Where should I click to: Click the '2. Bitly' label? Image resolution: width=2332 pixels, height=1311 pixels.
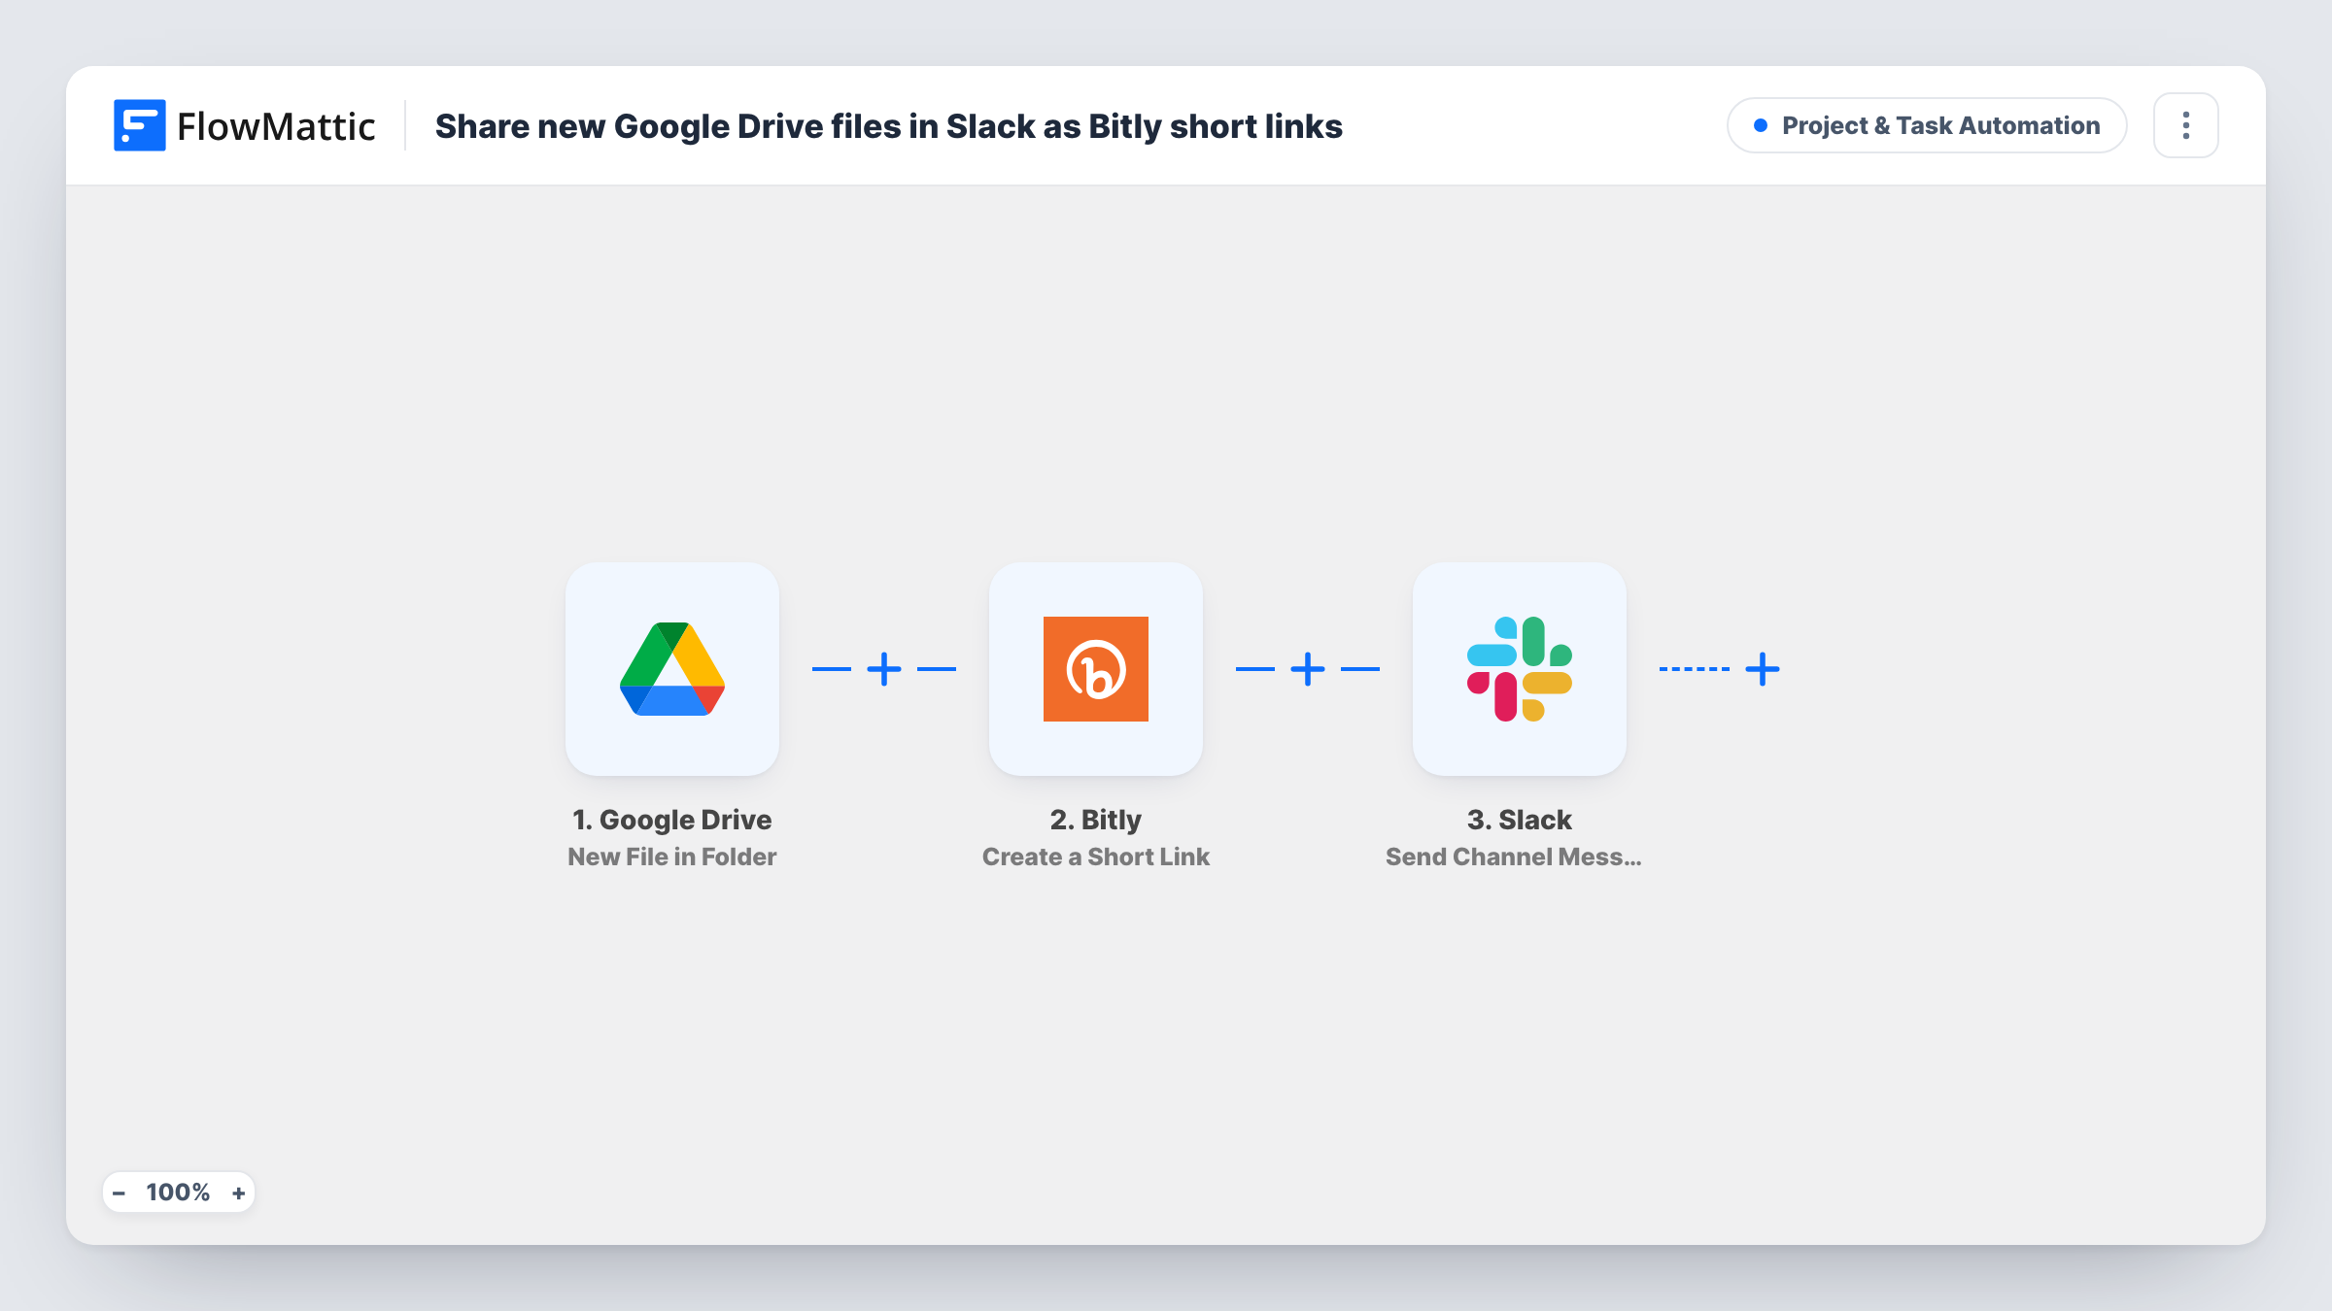point(1095,820)
